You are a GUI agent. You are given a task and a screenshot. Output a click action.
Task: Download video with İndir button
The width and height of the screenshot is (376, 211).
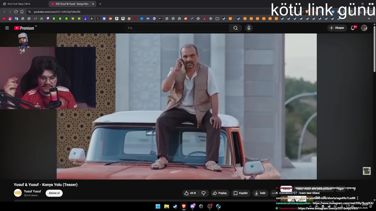(x=260, y=193)
